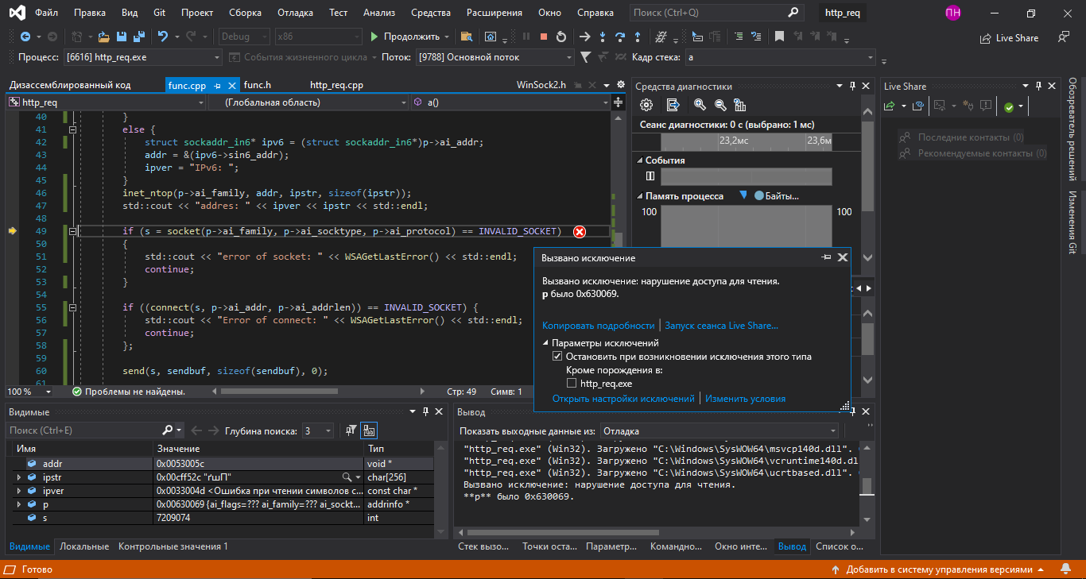1086x579 pixels.
Task: Open the x86 platform dropdown
Action: point(318,37)
